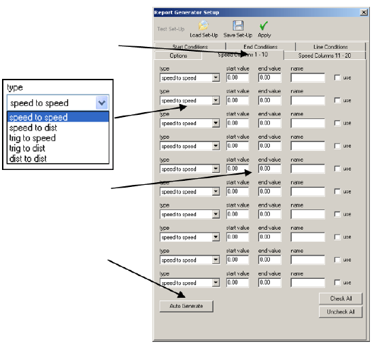Open the first row type dropdown arrow
The image size is (374, 344).
click(x=216, y=78)
